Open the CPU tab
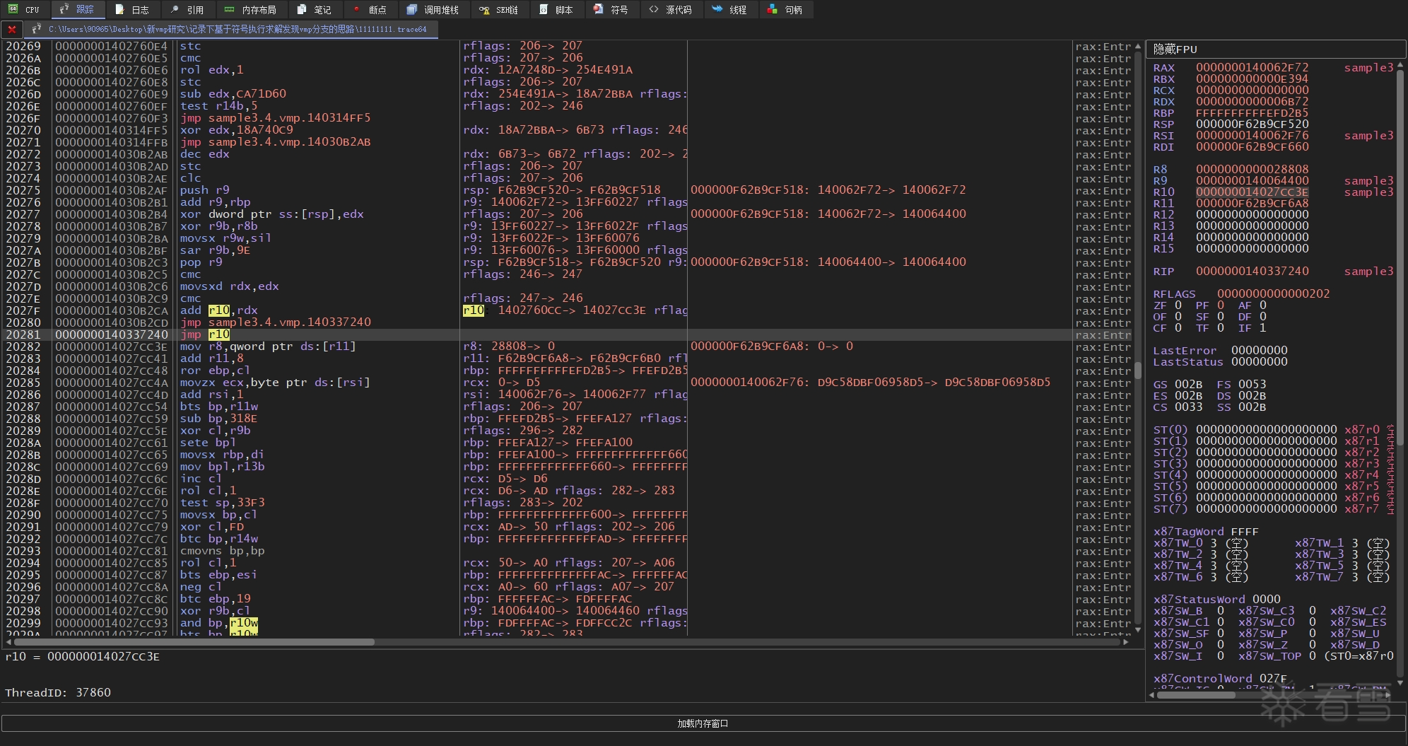This screenshot has width=1408, height=746. [25, 10]
